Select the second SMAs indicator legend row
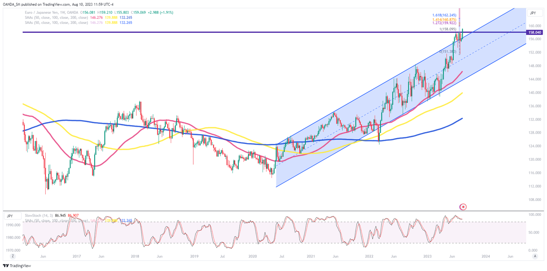 (55, 23)
